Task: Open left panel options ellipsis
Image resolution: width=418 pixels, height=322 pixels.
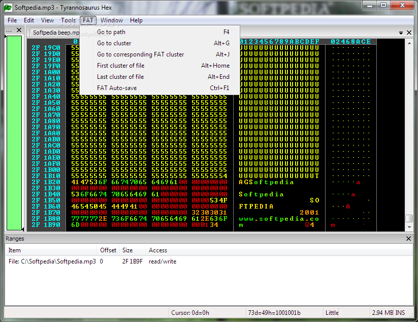Action: click(x=9, y=31)
